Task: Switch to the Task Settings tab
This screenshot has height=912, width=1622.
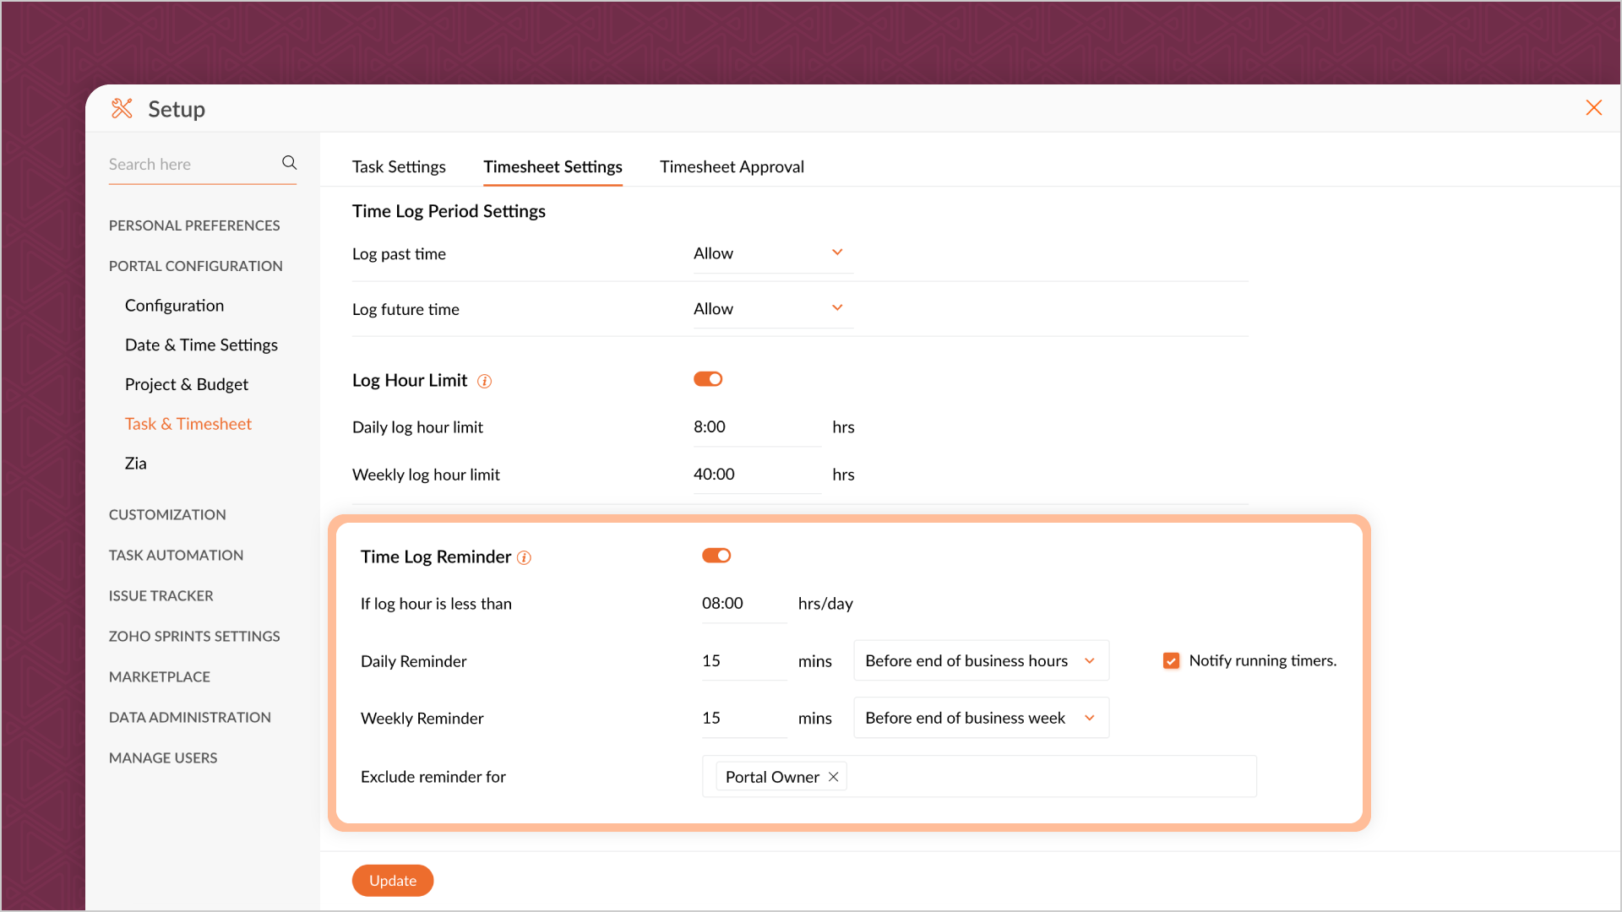Action: point(399,167)
